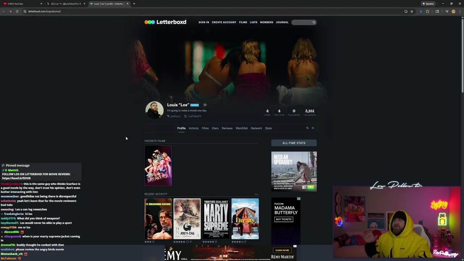Switch to the X LosPollosTV tab
This screenshot has height=261, width=464.
point(66,4)
